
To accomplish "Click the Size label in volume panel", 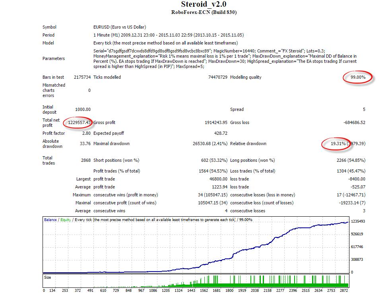I will click(47, 277).
